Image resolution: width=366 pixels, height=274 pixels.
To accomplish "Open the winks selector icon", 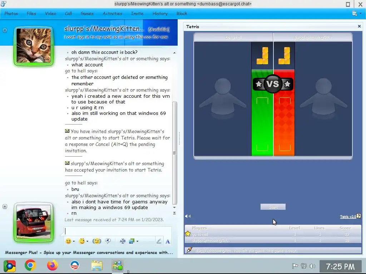I will tap(82, 241).
